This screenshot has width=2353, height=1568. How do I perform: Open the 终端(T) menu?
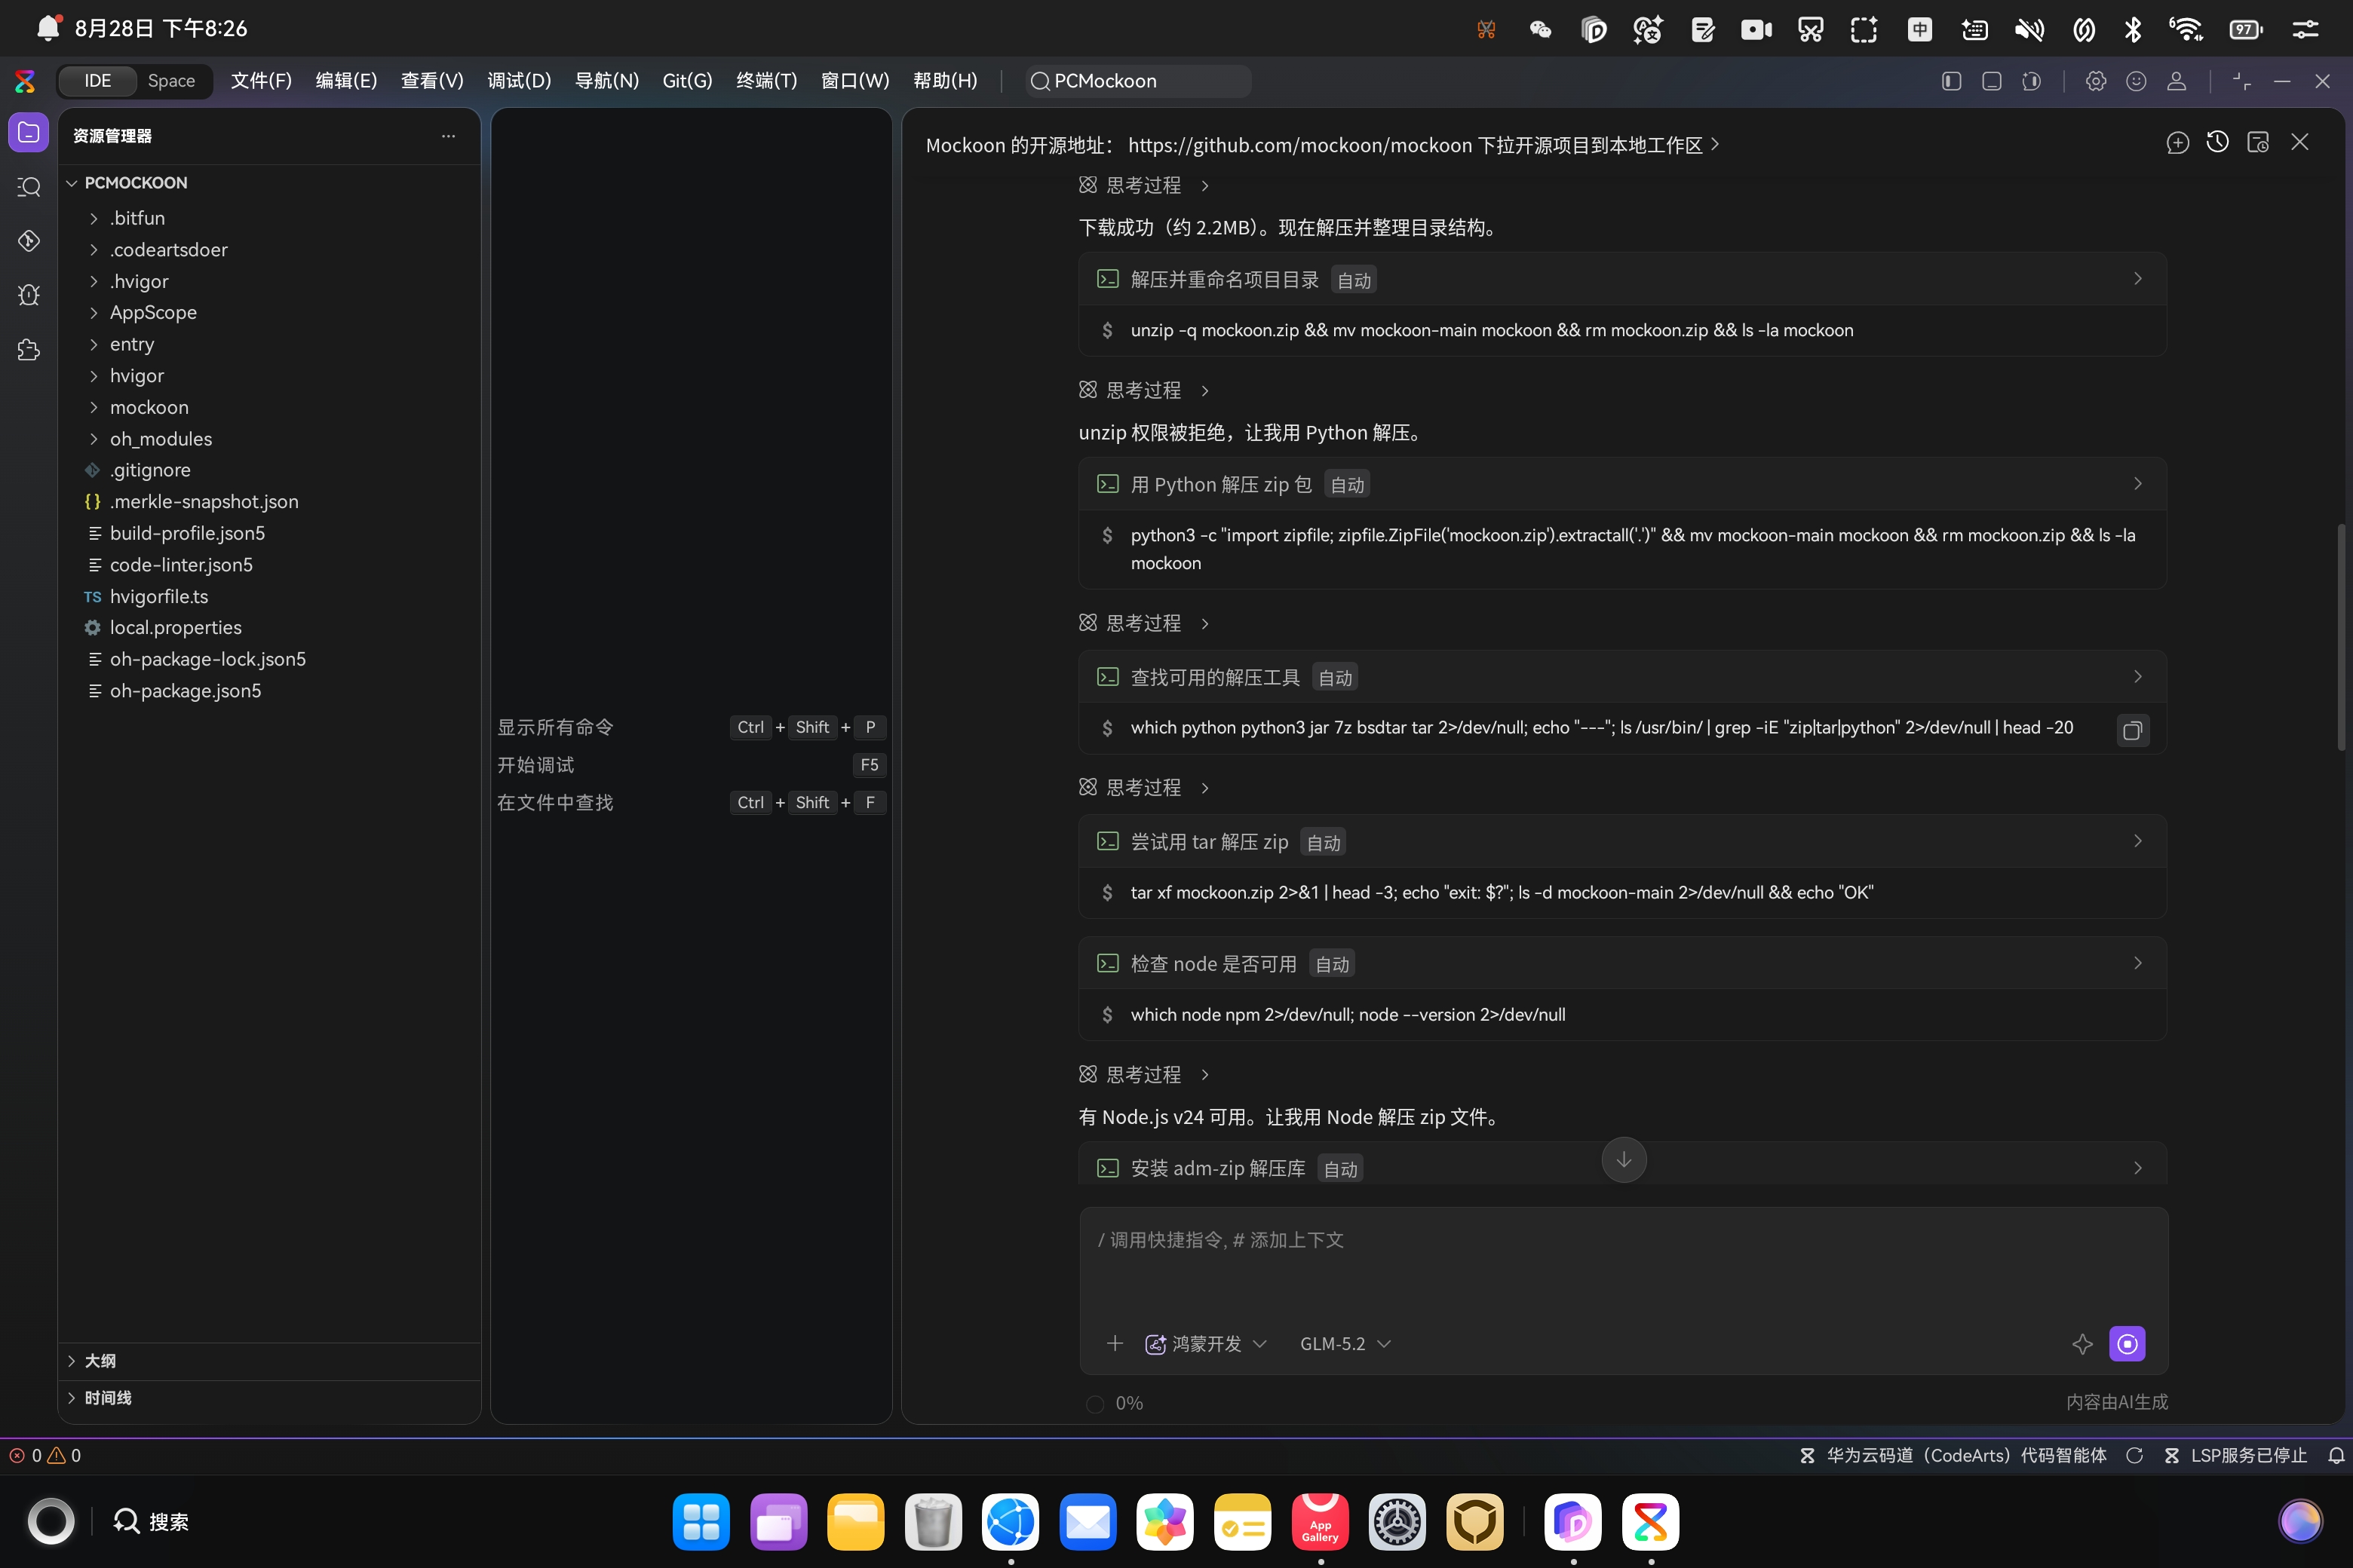pyautogui.click(x=766, y=81)
